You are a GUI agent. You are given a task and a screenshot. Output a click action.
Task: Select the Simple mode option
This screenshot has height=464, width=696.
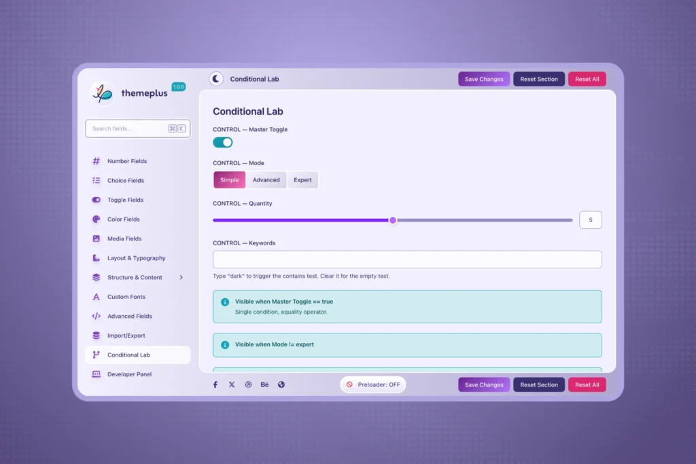[230, 179]
